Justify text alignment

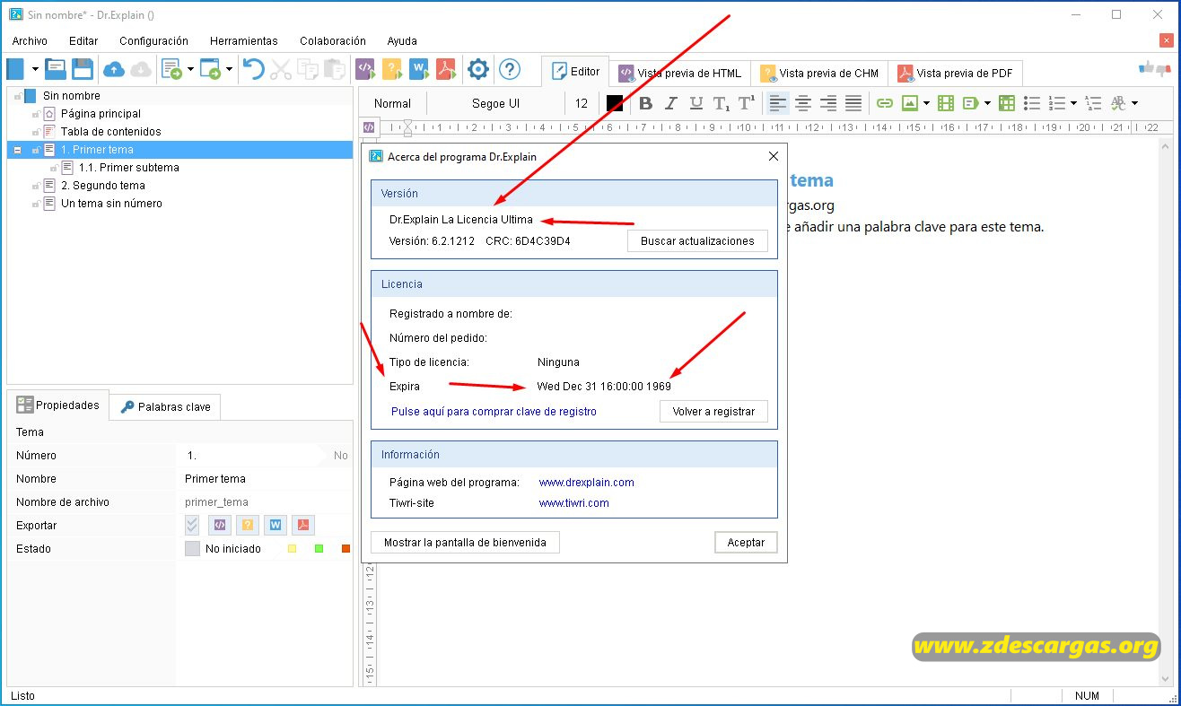coord(853,103)
